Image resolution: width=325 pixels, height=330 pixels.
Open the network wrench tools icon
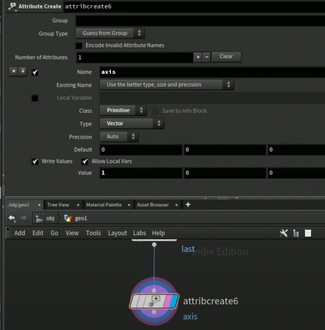(284, 233)
